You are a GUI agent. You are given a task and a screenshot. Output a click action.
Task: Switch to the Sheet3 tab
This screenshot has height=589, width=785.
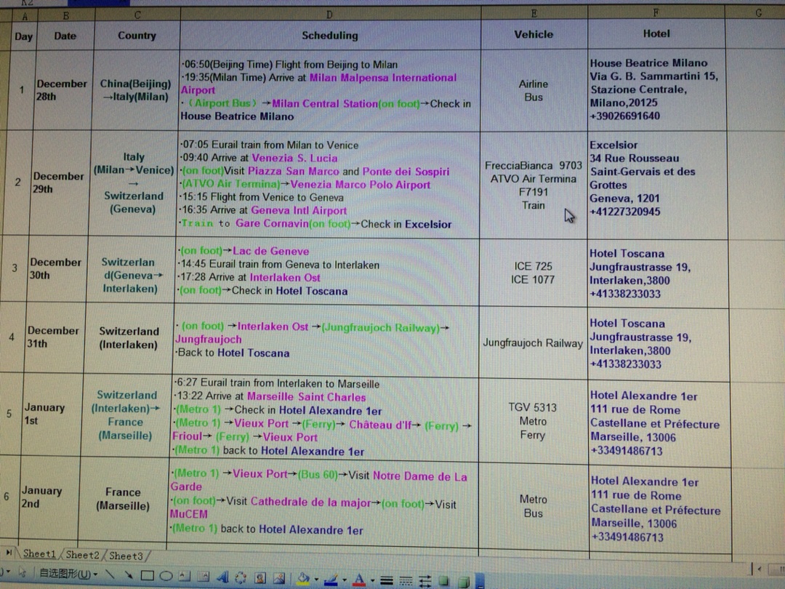(126, 556)
